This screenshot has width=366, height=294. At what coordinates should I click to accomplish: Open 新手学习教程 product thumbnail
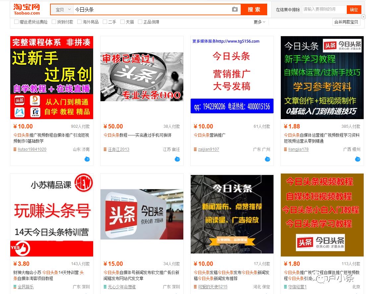322,78
